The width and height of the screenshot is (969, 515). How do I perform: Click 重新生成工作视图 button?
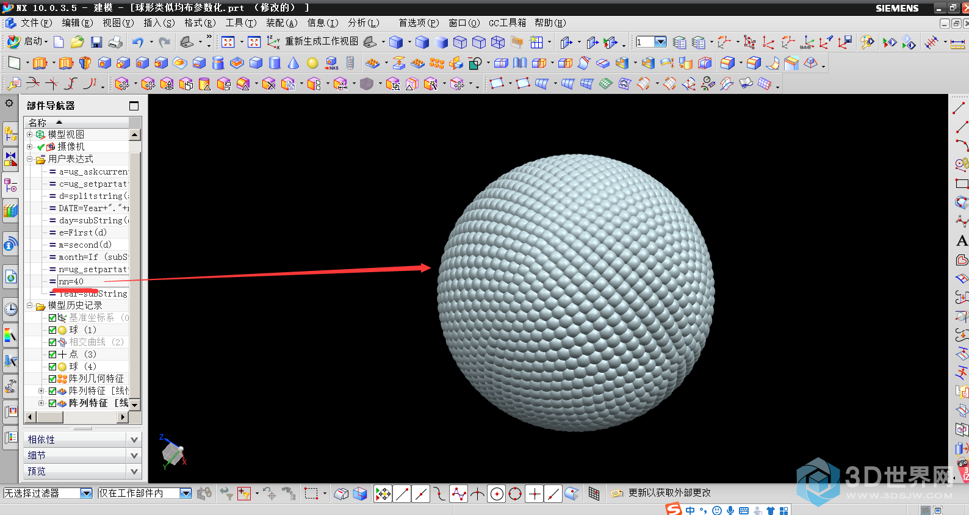tap(321, 41)
